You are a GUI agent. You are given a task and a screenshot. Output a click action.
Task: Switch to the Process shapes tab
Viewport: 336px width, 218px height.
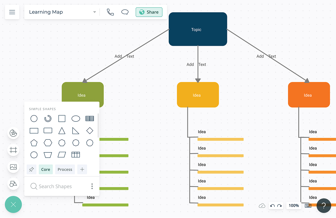65,169
